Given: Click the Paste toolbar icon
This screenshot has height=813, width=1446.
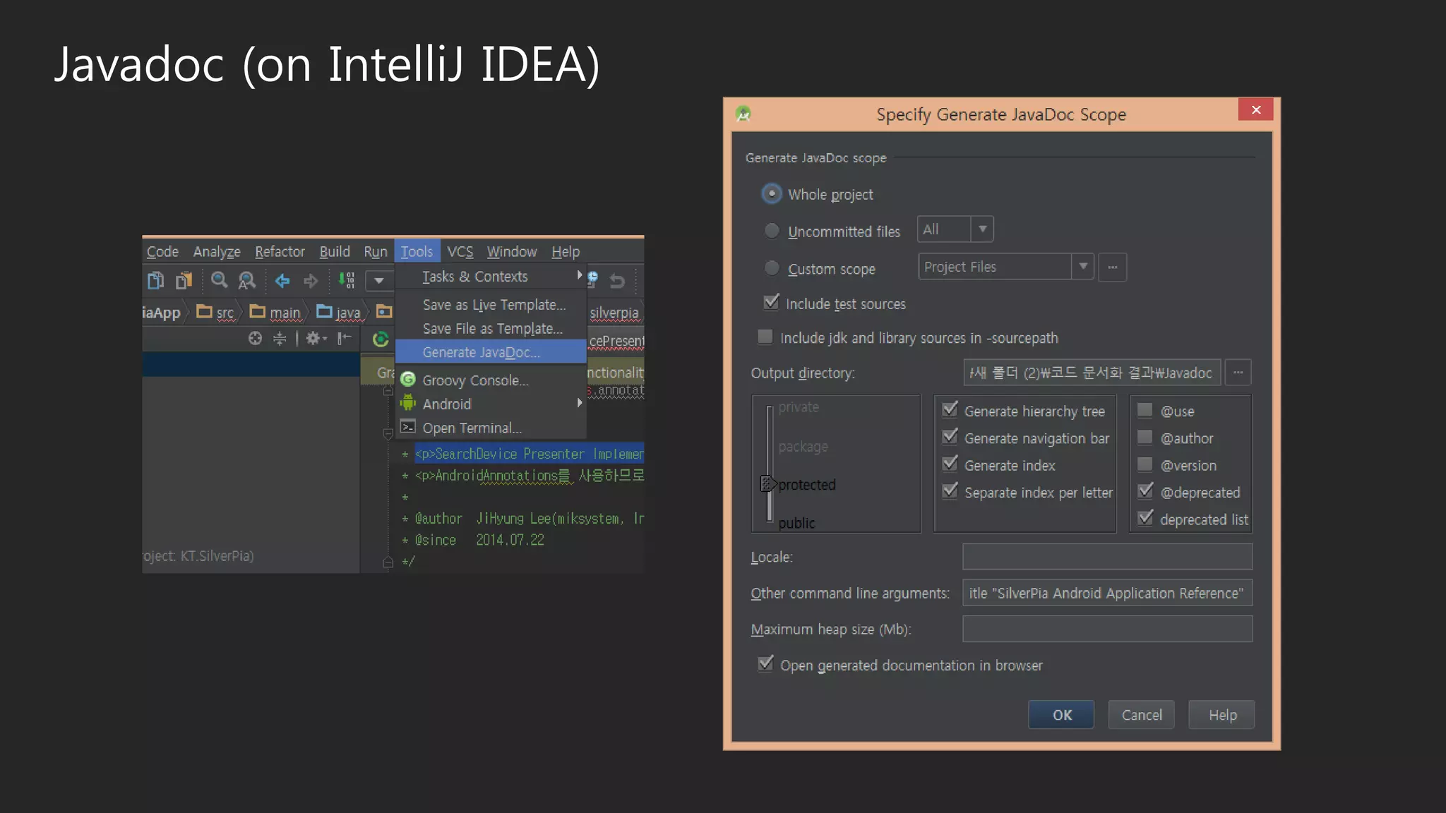Looking at the screenshot, I should [184, 280].
